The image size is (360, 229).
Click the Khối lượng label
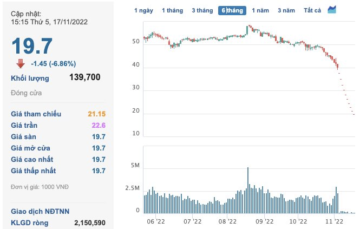pos(30,78)
